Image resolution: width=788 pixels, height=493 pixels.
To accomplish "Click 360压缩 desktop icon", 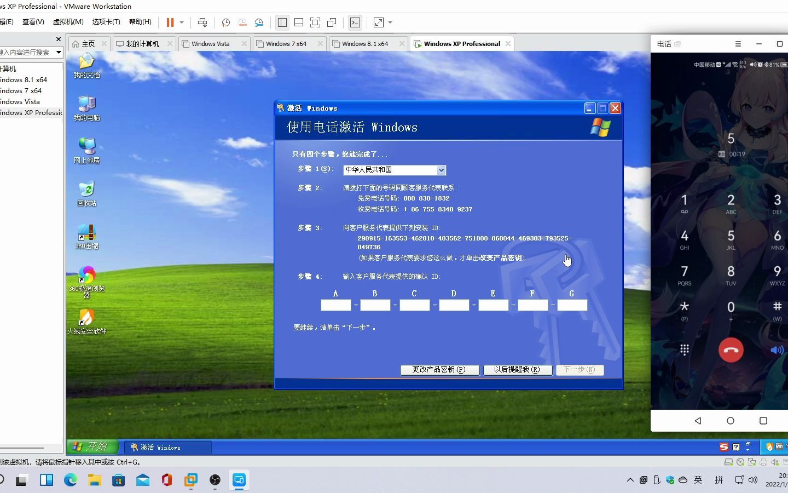I will [x=86, y=237].
